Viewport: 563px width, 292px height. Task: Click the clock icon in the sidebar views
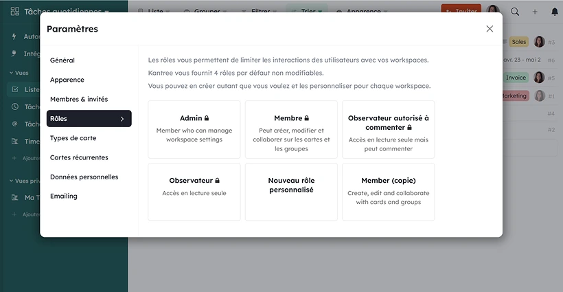click(x=15, y=106)
